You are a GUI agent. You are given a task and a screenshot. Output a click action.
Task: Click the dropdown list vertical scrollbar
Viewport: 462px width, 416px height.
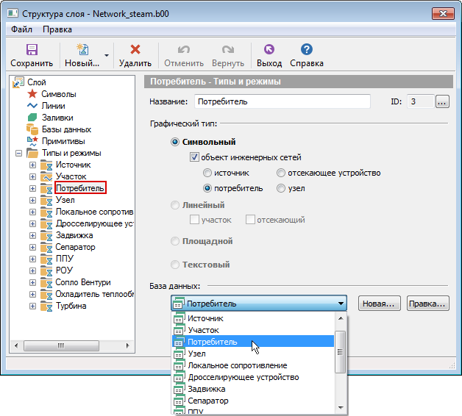pos(340,360)
